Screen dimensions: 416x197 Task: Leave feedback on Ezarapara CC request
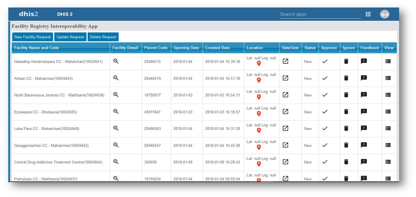coord(364,111)
